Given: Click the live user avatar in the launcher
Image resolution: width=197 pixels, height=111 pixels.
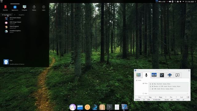Looking at the screenshot, I should click(x=6, y=62).
